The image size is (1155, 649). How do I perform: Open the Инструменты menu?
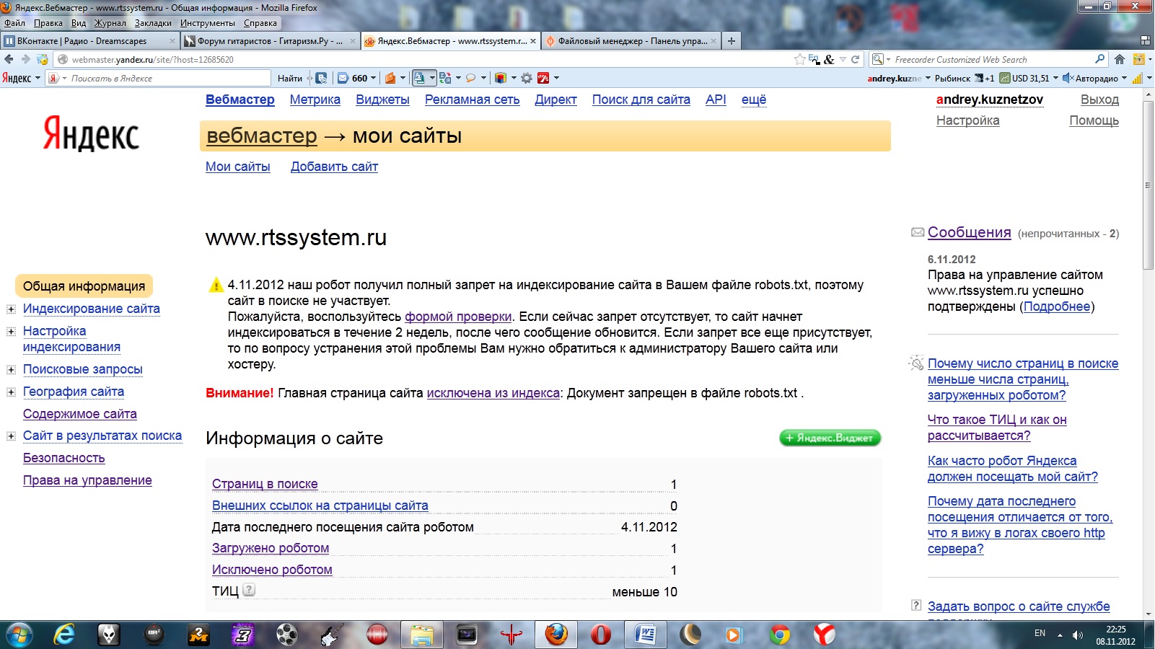coord(208,23)
